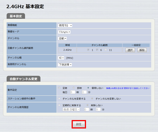
Task: Click the 2.4GHz band cell
Action: pyautogui.click(x=67, y=50)
